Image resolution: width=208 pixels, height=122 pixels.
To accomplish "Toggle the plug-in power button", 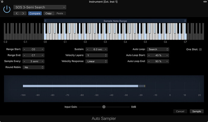I will tap(7, 9).
